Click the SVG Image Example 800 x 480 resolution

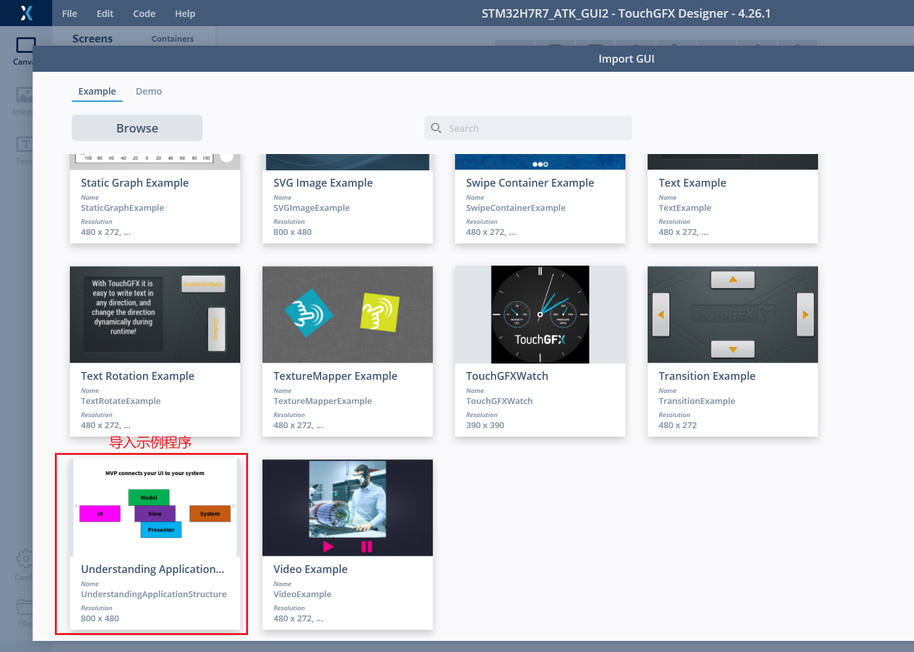coord(292,232)
